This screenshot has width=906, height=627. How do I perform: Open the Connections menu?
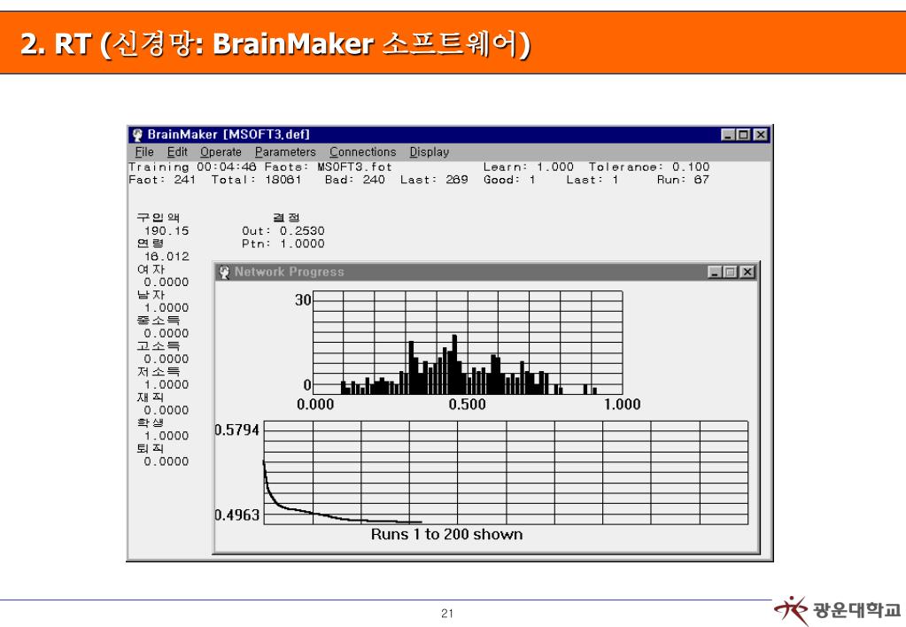(x=363, y=152)
